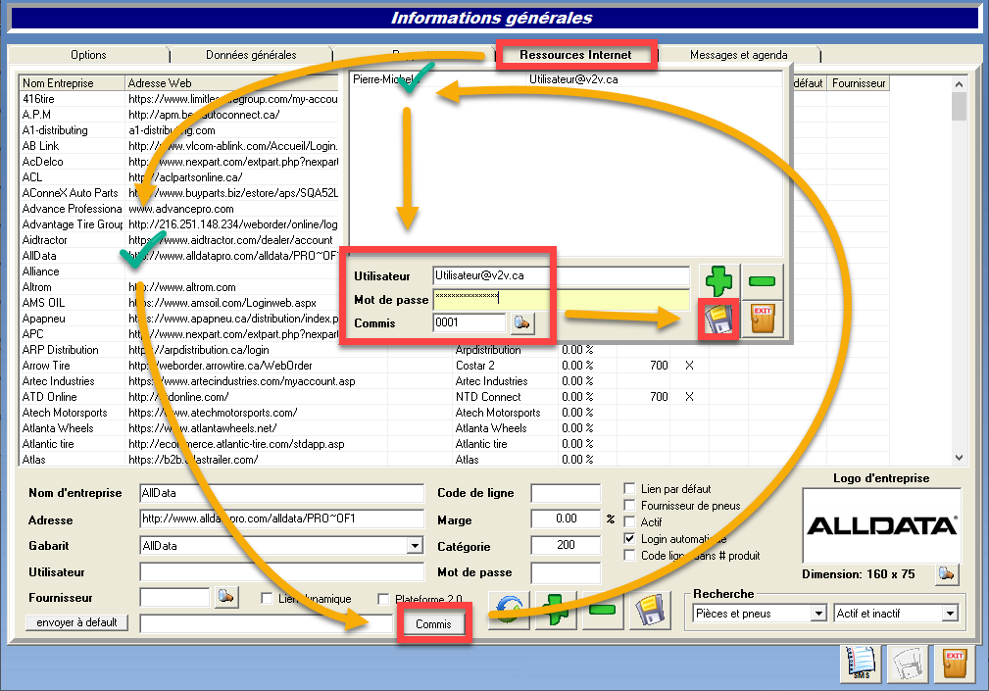Click the green minus icon in the Commis popup

pyautogui.click(x=762, y=281)
